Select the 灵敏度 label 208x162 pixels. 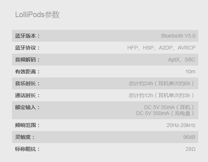click(x=25, y=137)
